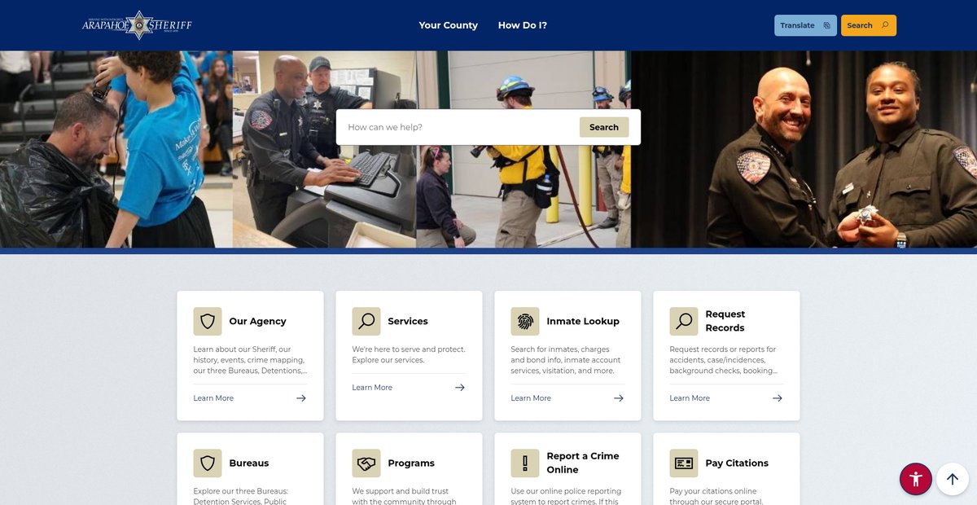Open the Request Records card title

[x=725, y=321]
